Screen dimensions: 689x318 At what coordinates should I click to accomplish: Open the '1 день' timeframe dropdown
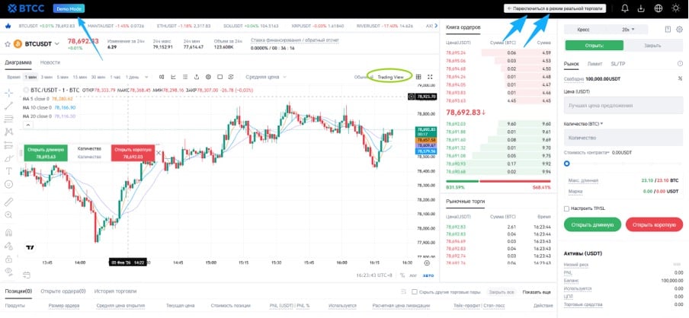(x=132, y=77)
